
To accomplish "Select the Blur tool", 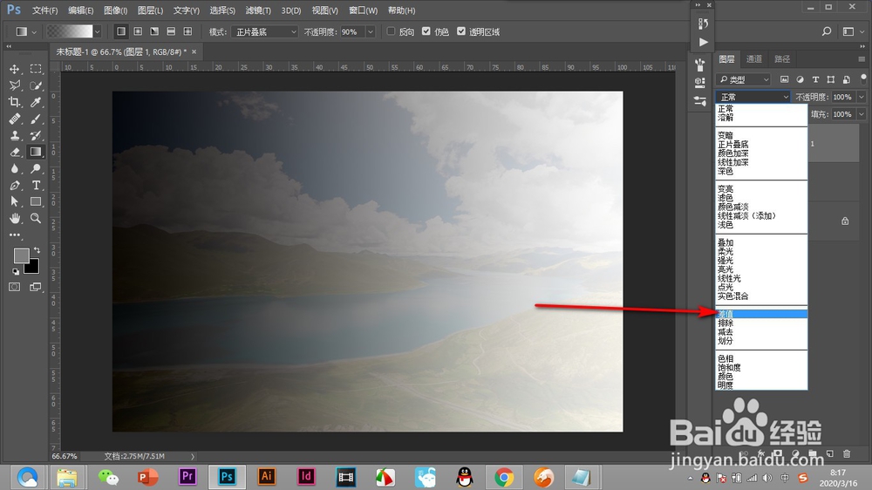I will pos(15,168).
